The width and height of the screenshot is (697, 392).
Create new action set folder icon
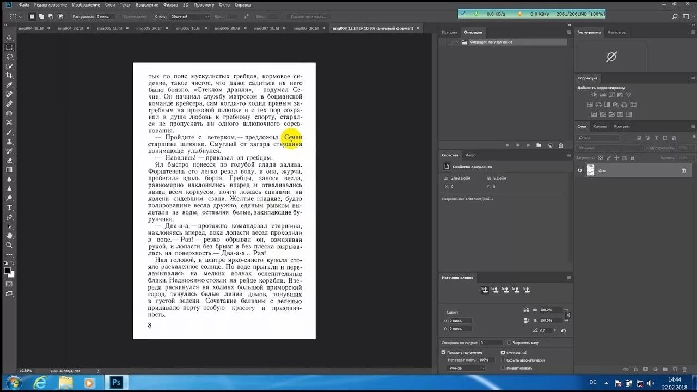click(539, 145)
